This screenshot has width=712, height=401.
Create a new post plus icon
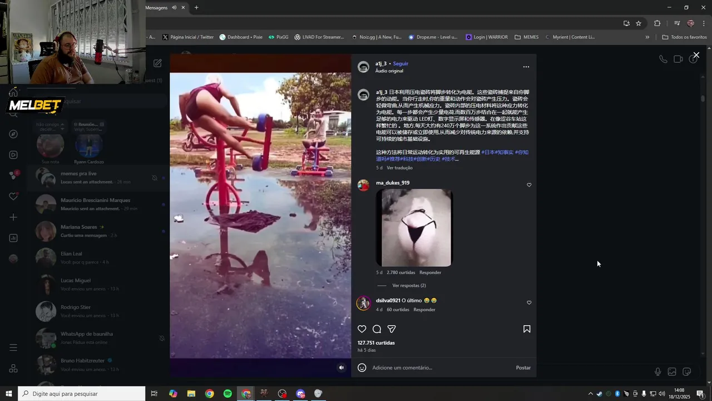(x=13, y=217)
